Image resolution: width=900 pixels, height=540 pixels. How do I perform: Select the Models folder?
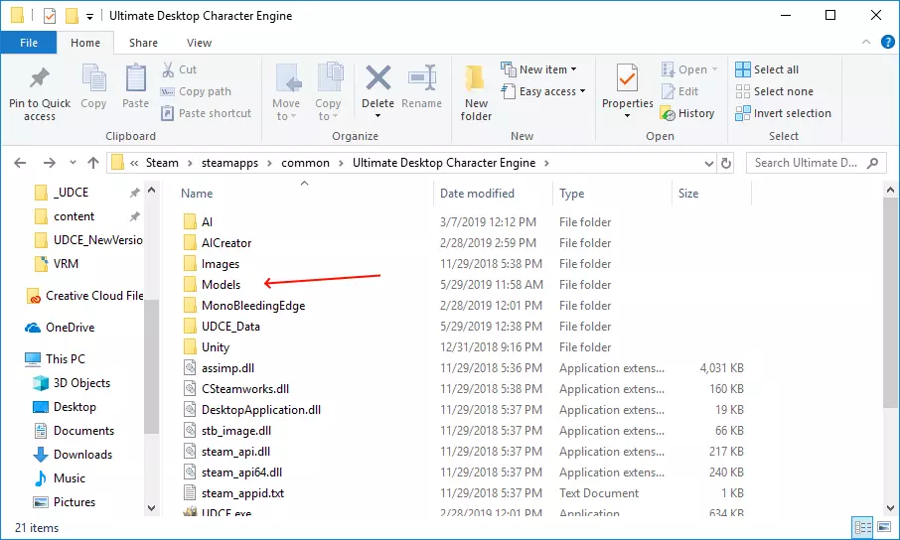tap(221, 285)
